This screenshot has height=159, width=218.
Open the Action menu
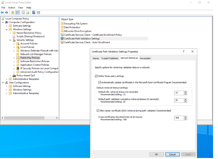tap(12, 7)
